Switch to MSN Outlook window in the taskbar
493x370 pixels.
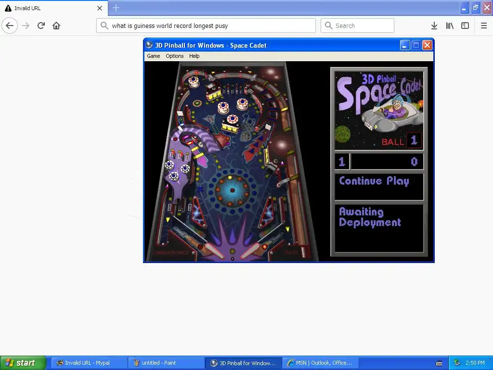point(321,363)
